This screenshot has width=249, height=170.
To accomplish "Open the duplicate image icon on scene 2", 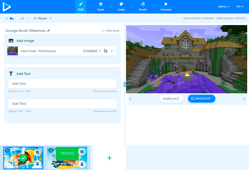I will [x=82, y=152].
